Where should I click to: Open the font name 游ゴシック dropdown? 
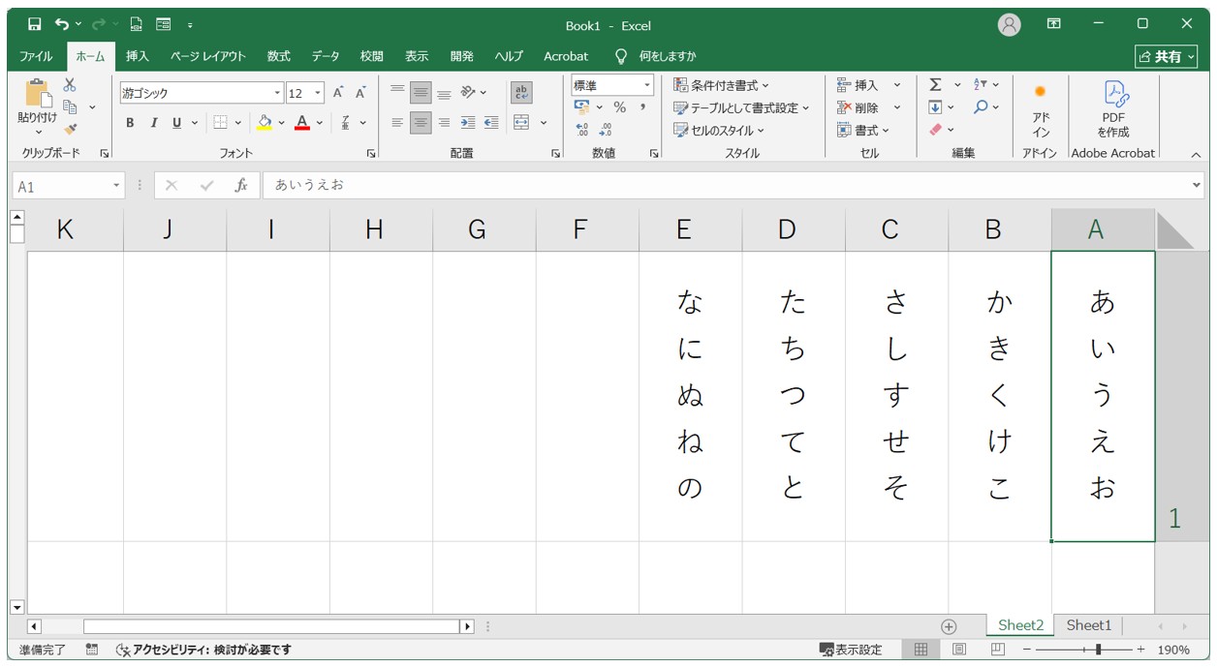(x=278, y=93)
